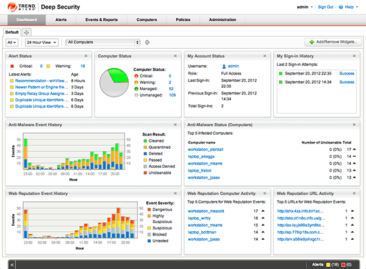Open the All filter dropdown
366x269 pixels.
[12, 42]
